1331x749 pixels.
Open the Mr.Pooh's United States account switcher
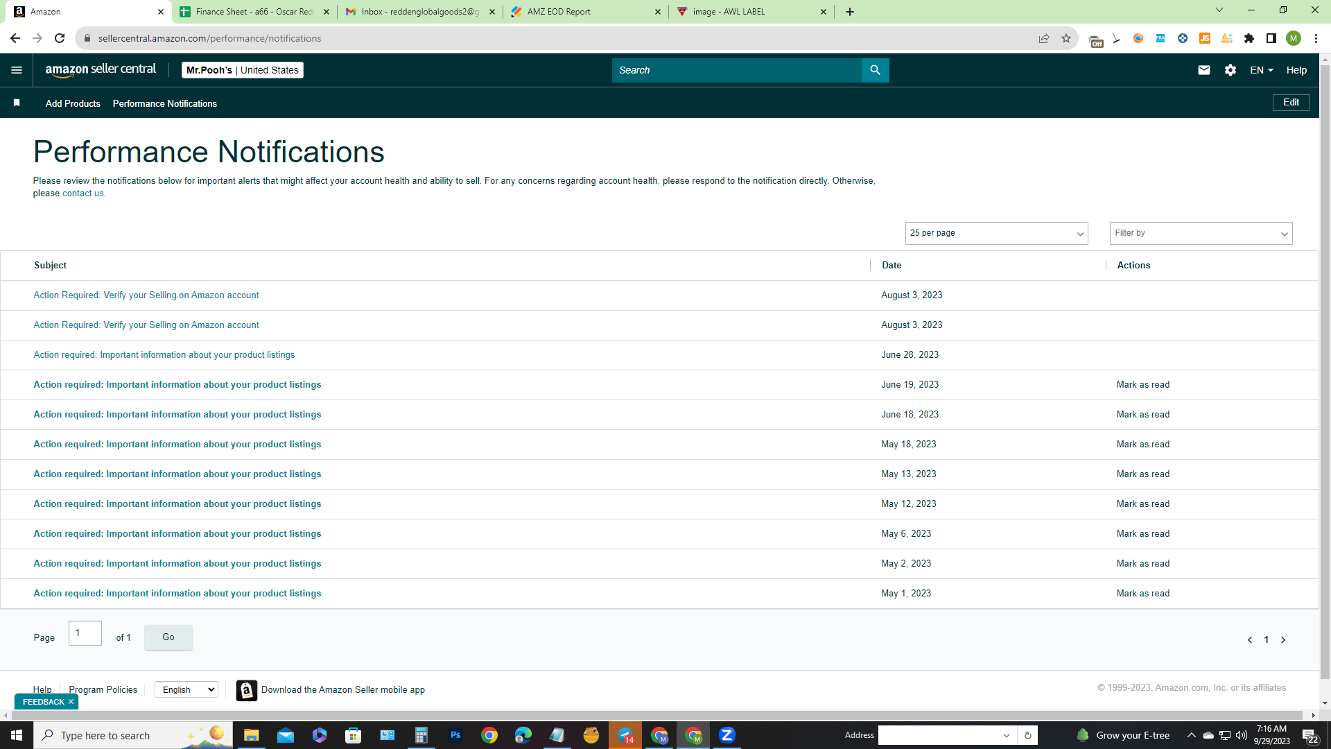pyautogui.click(x=242, y=70)
